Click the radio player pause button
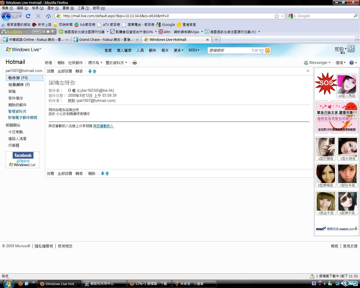360x288 pixels. click(44, 31)
